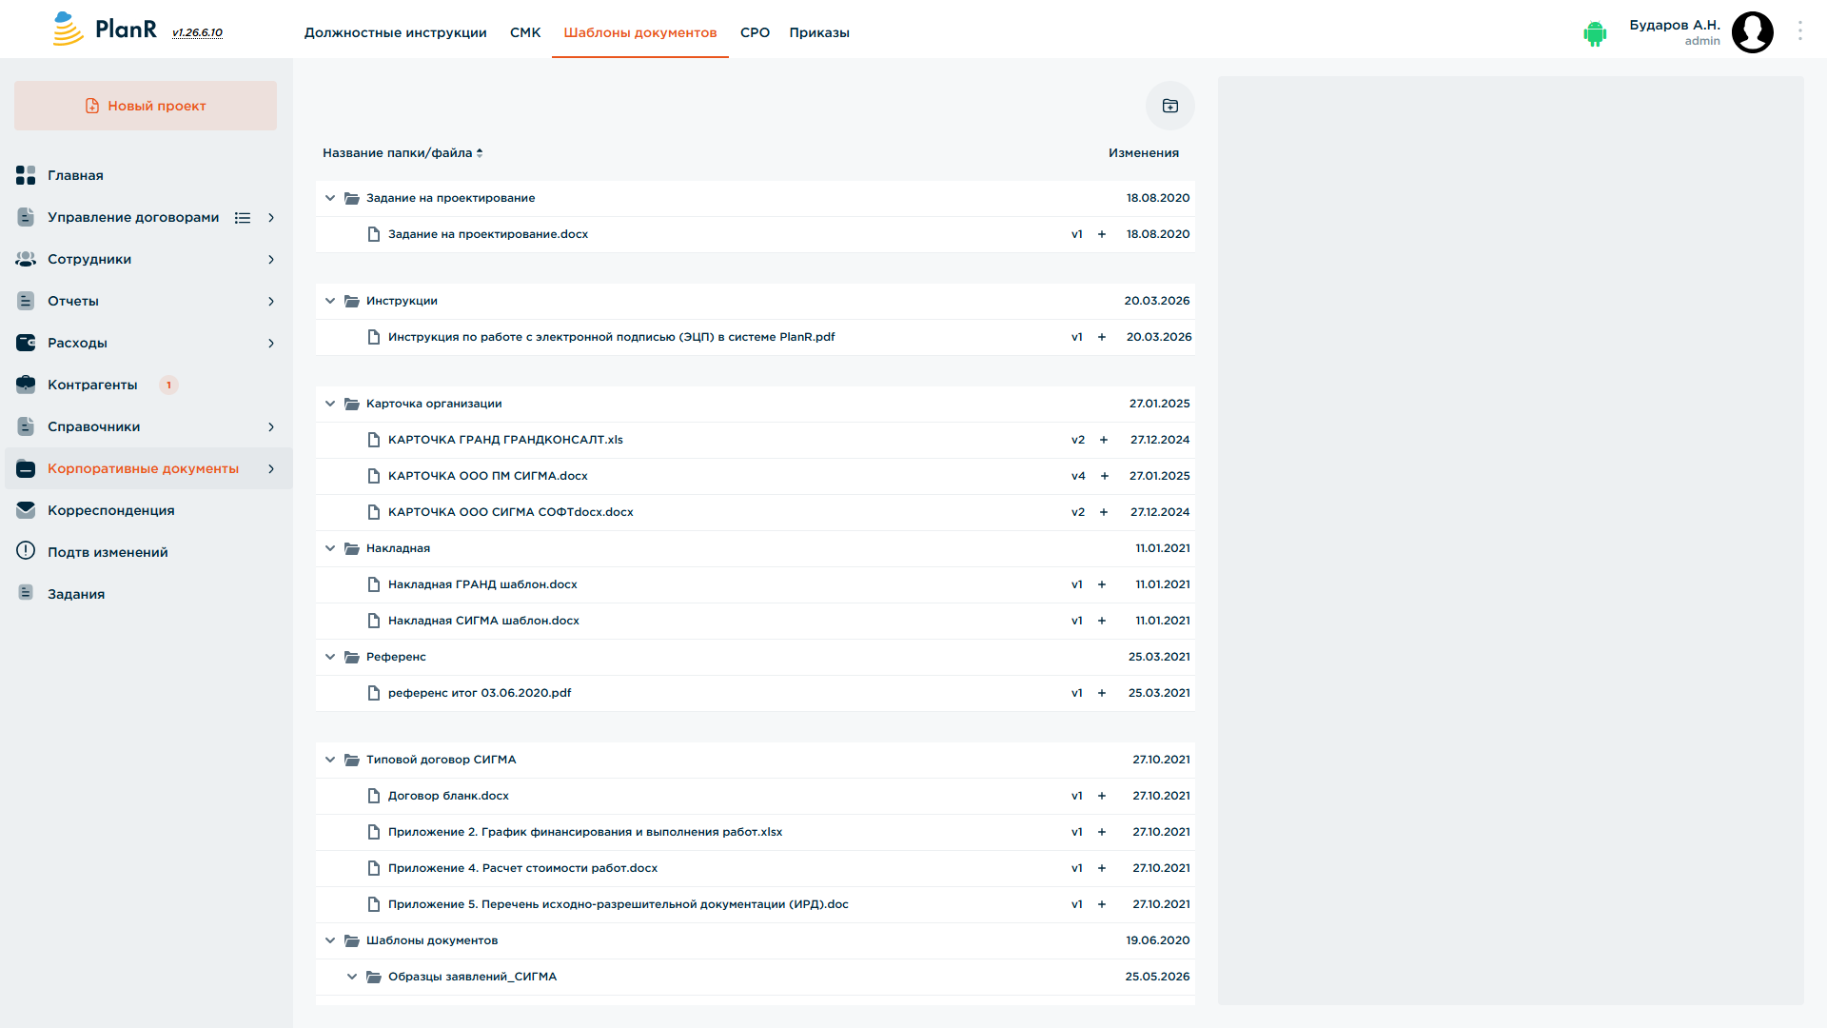Collapse the Типовой договор СИГМА folder
1827x1028 pixels.
tap(330, 760)
